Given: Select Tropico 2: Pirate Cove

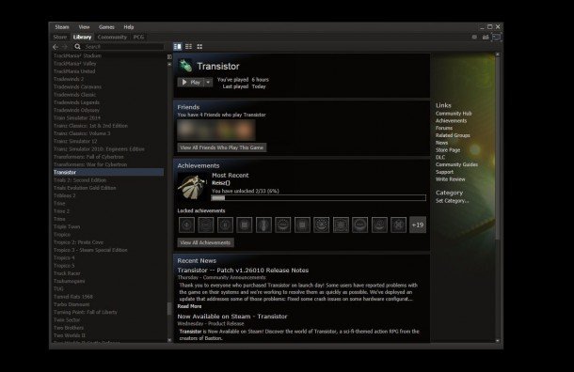Looking at the screenshot, I should pos(78,242).
